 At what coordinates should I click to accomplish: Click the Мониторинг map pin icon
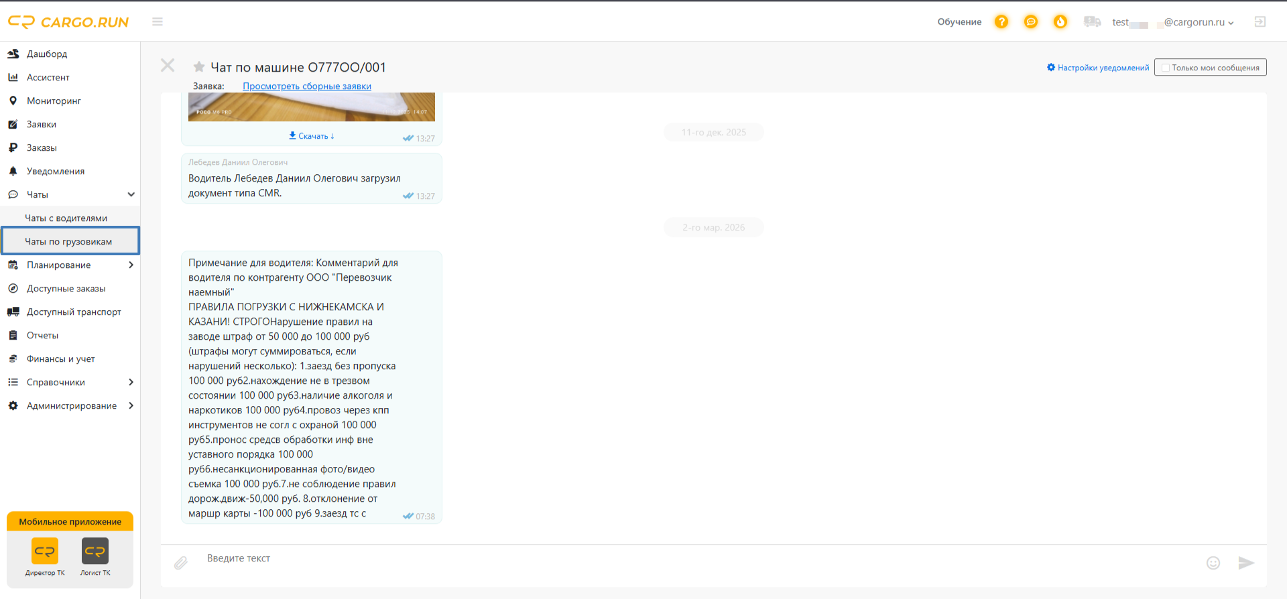point(13,101)
